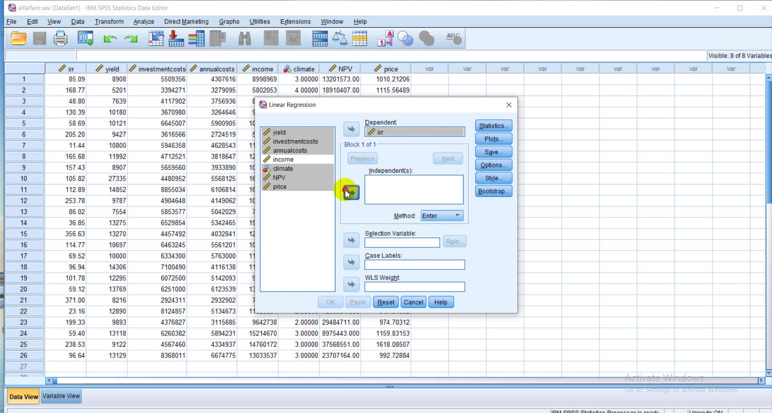
Task: Click the Go to Variable toolbar icon
Action: pos(176,39)
